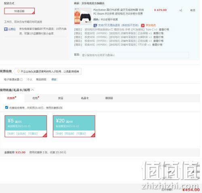
Task: View price of the 正品保障 gift service
Action: click(158, 33)
